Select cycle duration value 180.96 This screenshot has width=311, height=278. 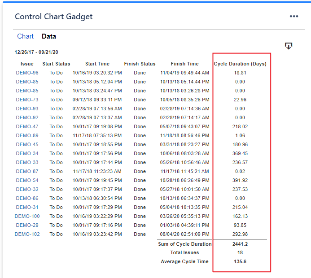point(240,144)
